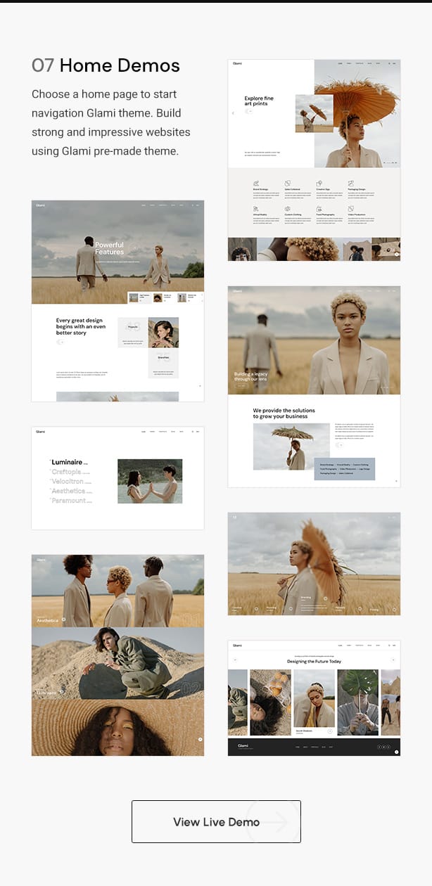Image resolution: width=432 pixels, height=886 pixels.
Task: Select the Luminaire list item in demo
Action: coord(70,462)
